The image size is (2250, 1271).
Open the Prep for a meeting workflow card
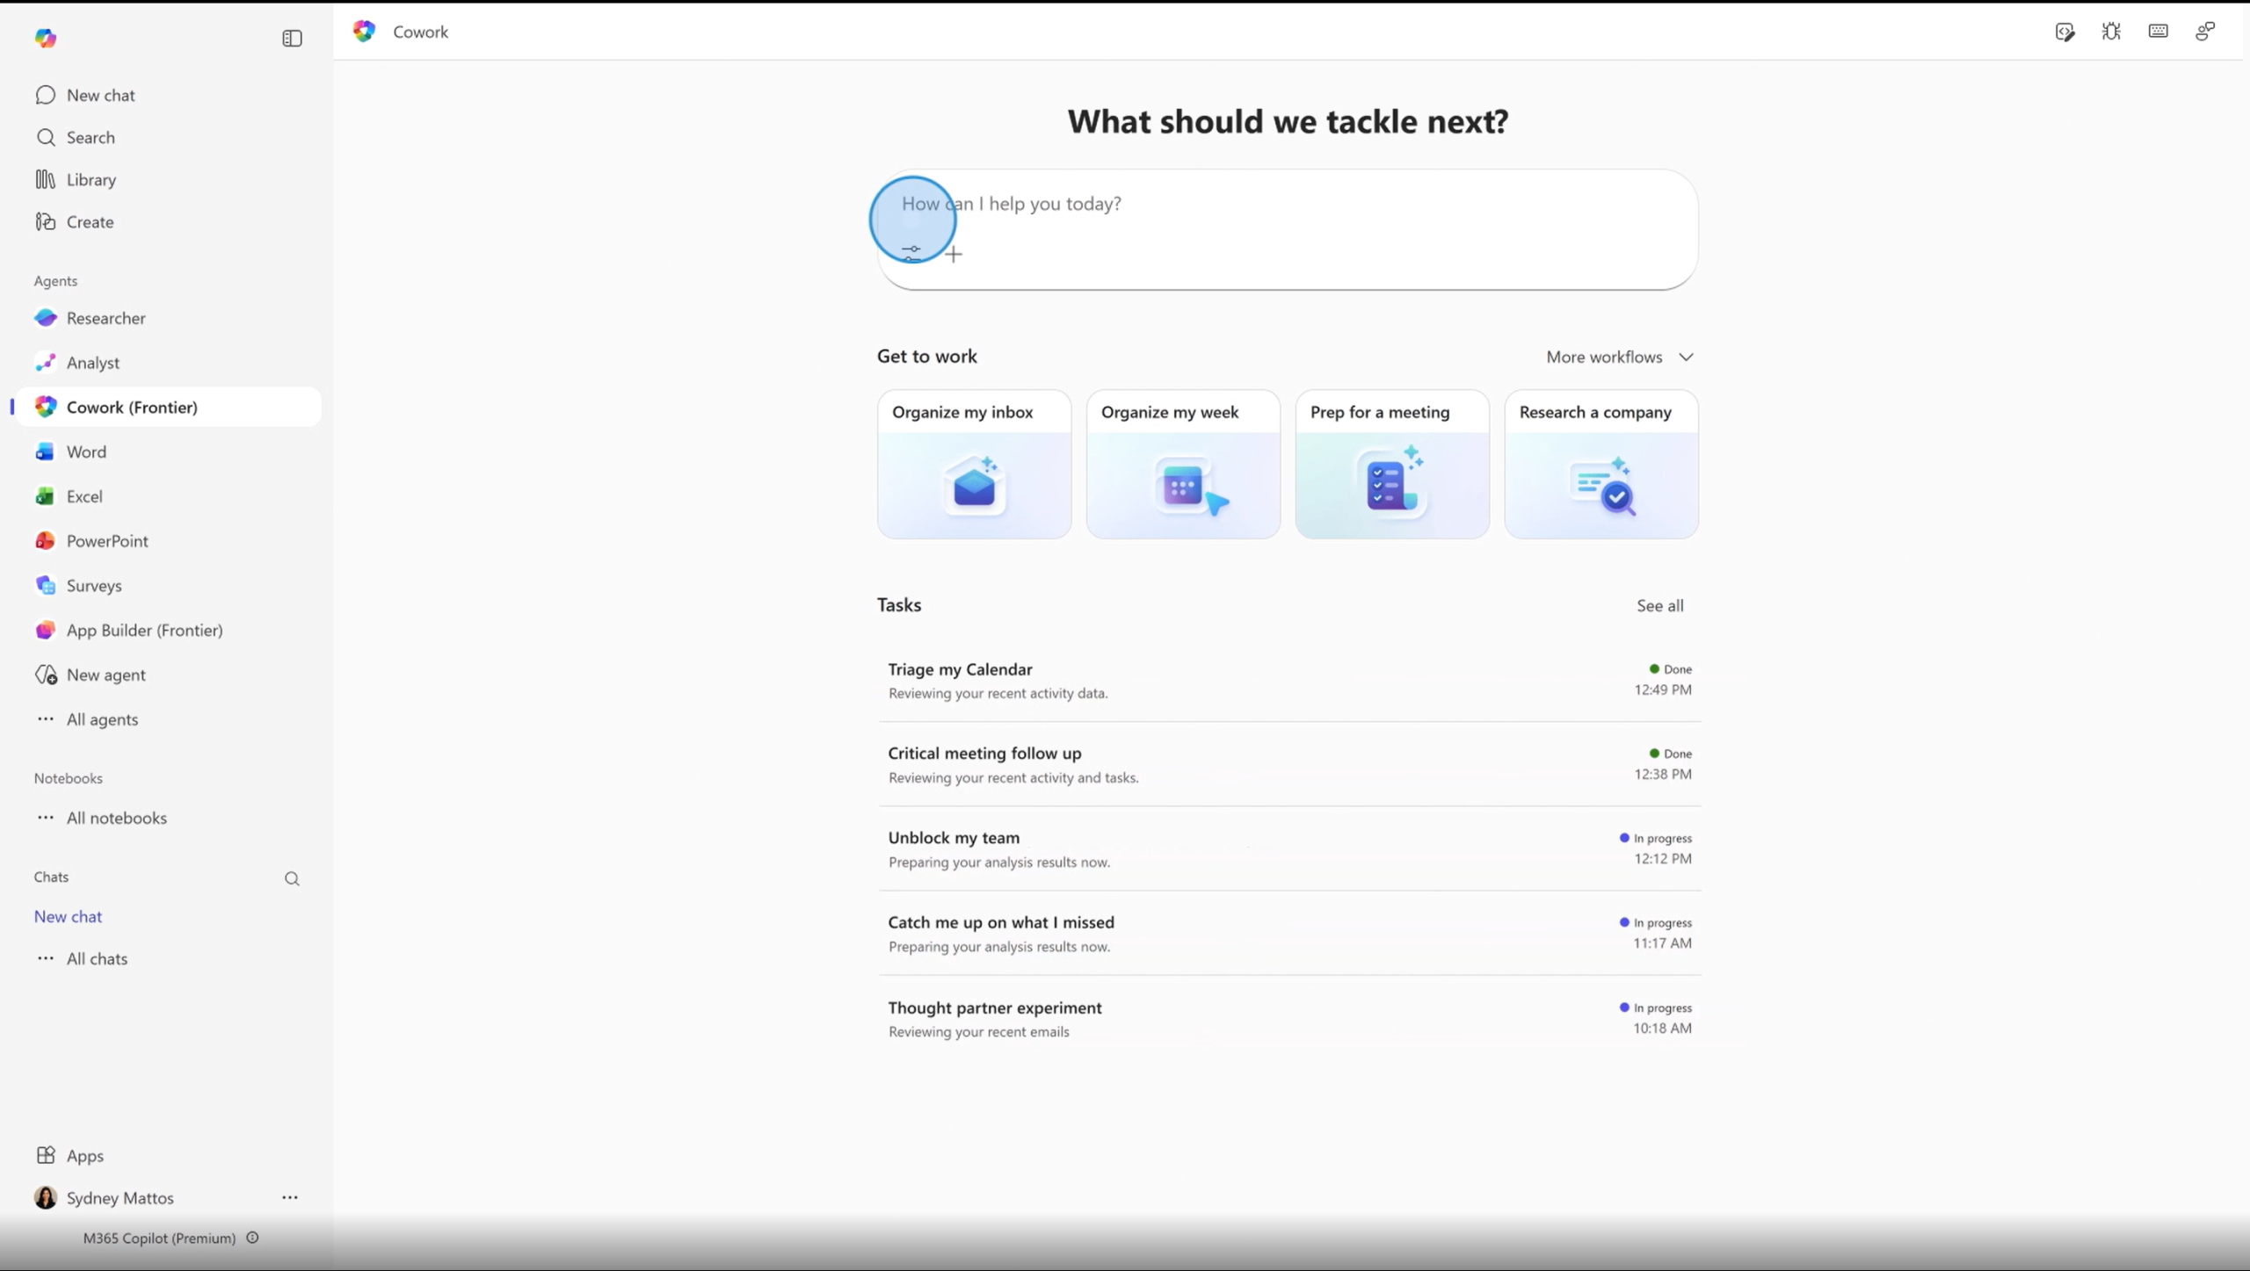[x=1392, y=464]
